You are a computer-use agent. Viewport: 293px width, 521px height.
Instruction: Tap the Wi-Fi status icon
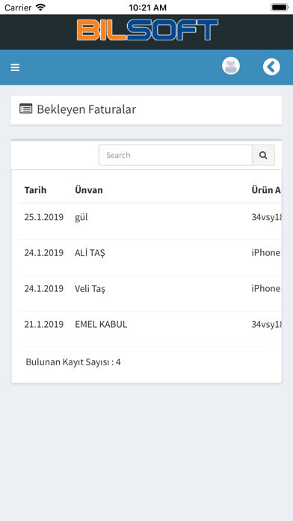[40, 7]
